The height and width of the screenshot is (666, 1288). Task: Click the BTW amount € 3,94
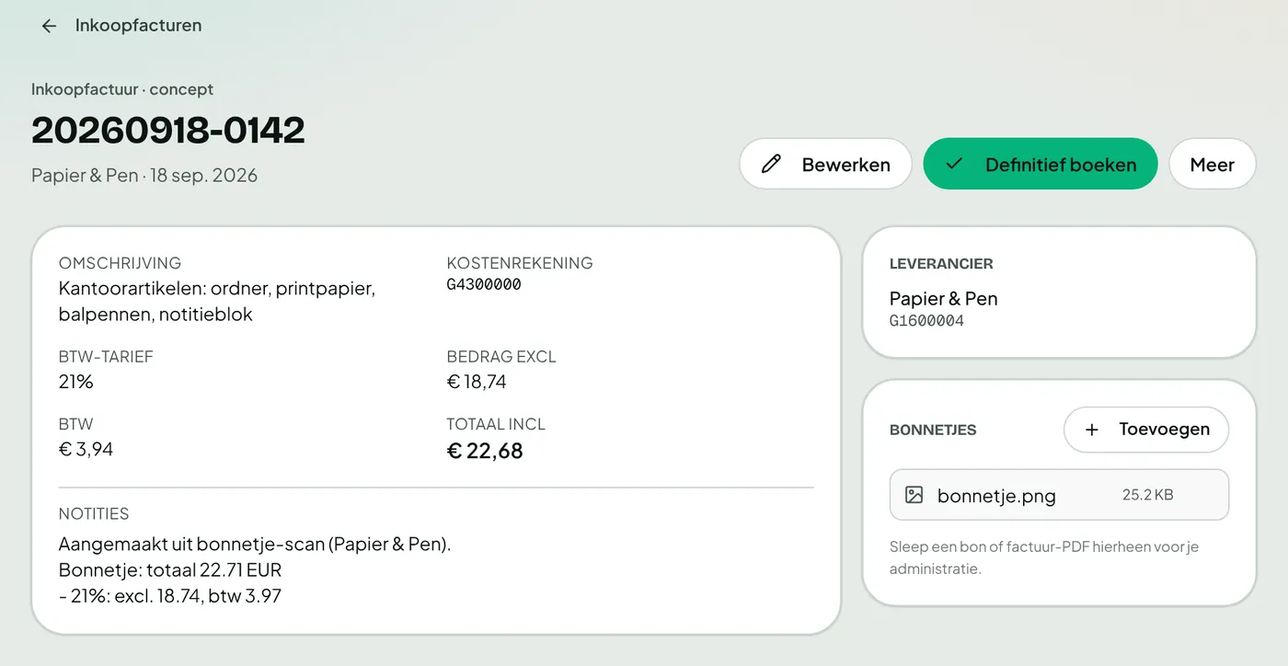(86, 449)
